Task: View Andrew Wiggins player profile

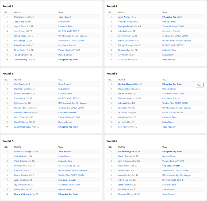Action: [x=126, y=151]
